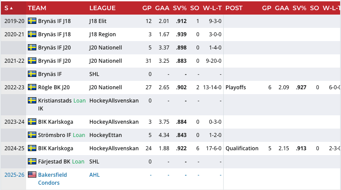Image resolution: width=341 pixels, height=190 pixels.
Task: Click the 2025-26 season link
Action: tap(13, 175)
